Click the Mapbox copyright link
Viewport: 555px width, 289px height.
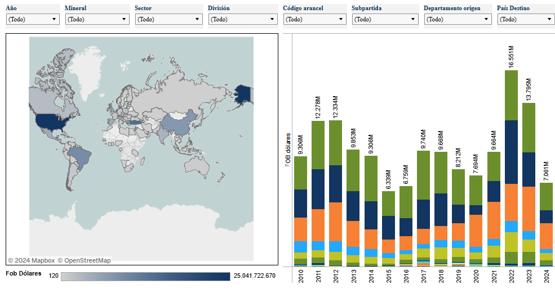pos(31,260)
